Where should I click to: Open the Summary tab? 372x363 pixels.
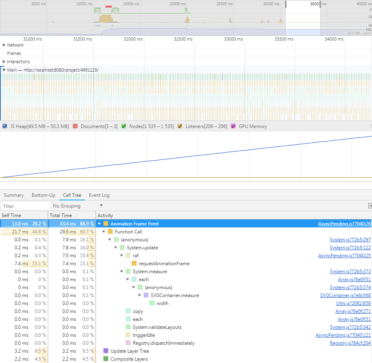(x=14, y=195)
